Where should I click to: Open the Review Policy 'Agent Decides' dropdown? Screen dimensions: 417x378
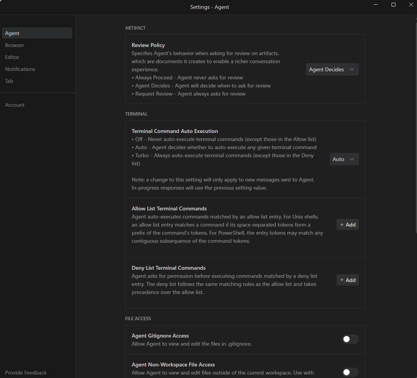(x=332, y=69)
